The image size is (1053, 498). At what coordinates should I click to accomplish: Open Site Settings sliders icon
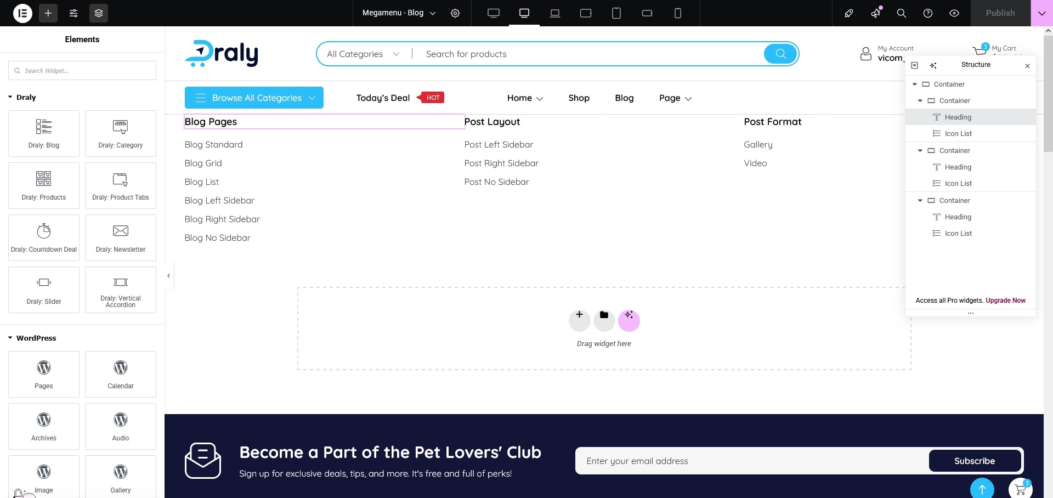(x=73, y=13)
